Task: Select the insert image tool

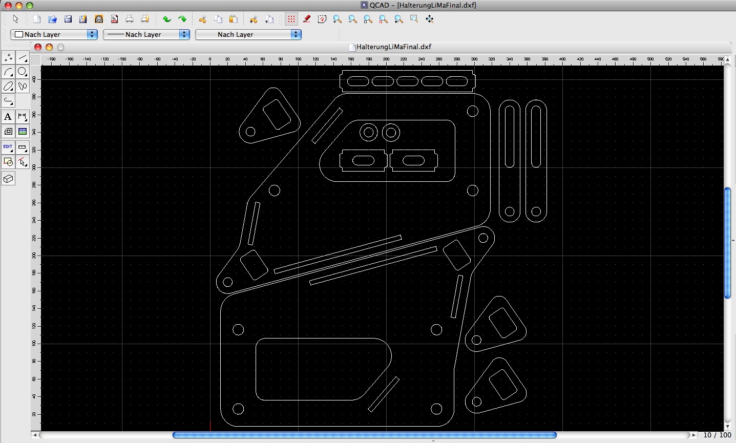Action: click(23, 132)
